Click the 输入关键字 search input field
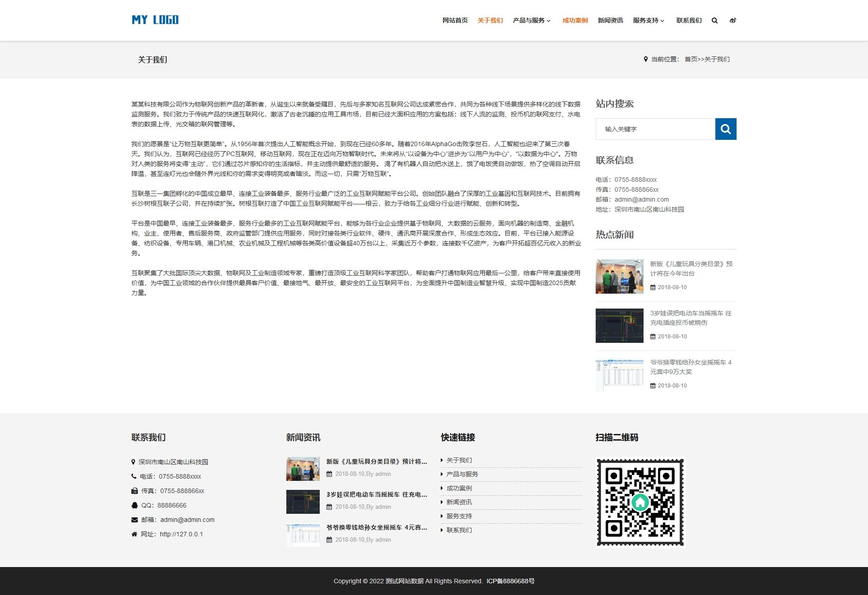 [x=655, y=129]
